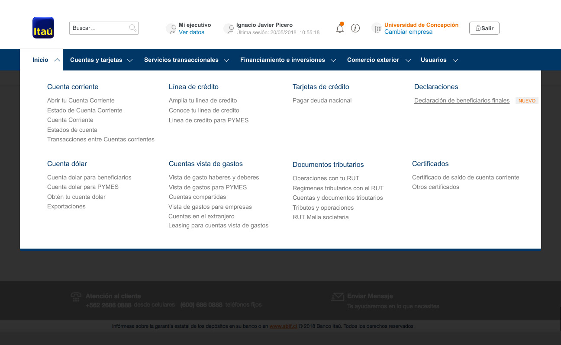
Task: Click the Cuenta corriente section heading
Action: [73, 87]
